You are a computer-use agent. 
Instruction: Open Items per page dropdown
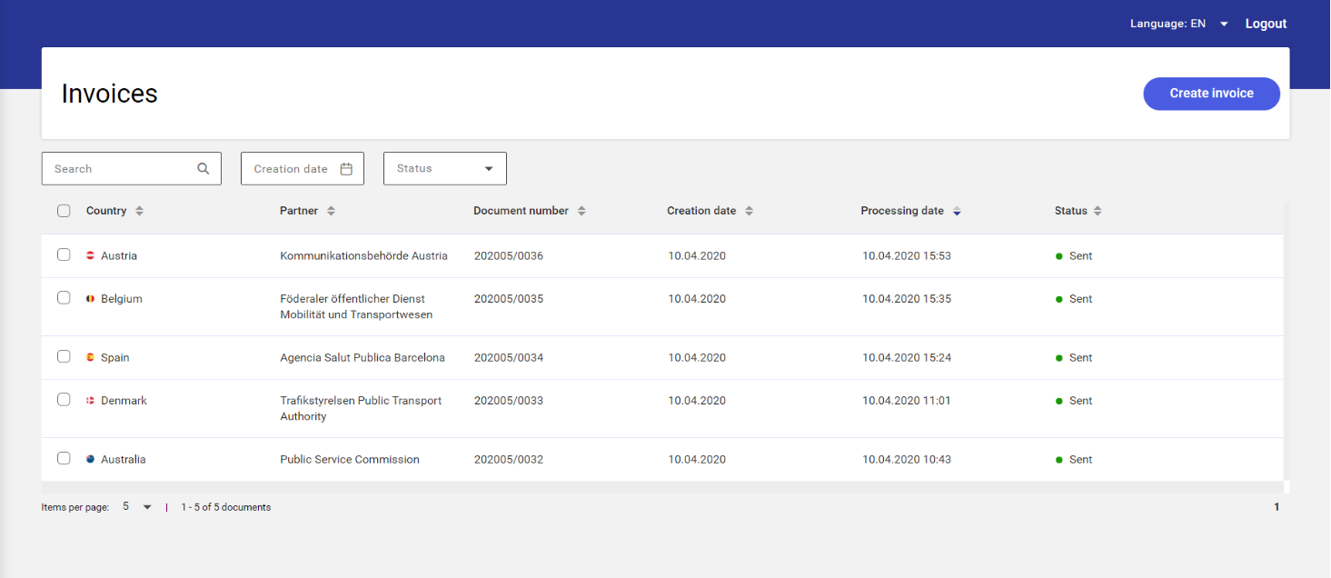147,507
